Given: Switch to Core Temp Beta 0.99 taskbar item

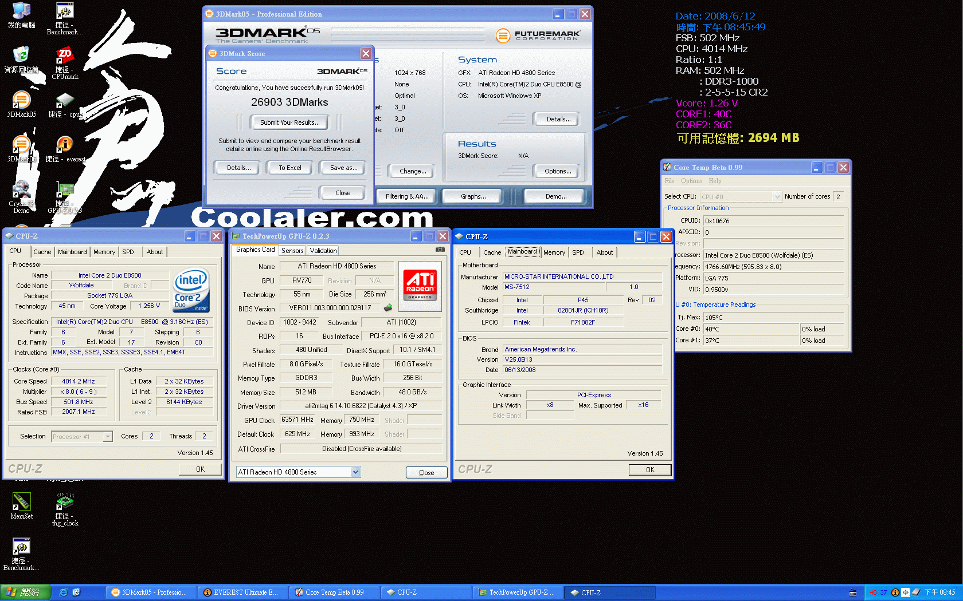Looking at the screenshot, I should click(x=334, y=592).
